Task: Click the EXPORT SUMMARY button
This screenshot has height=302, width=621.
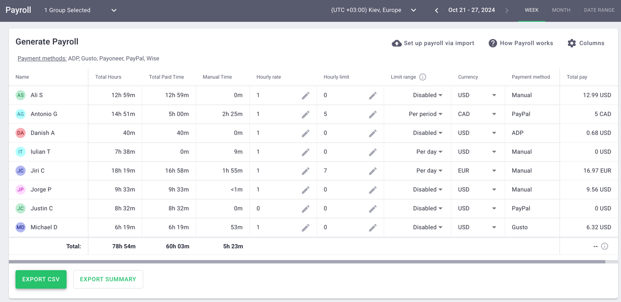Action: click(x=108, y=279)
